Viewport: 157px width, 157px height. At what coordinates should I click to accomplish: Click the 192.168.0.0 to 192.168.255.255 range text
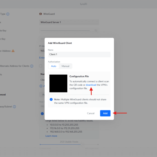66,132
